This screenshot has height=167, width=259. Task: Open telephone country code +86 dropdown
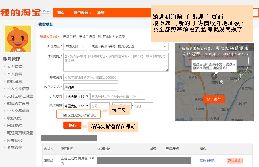tap(76, 106)
